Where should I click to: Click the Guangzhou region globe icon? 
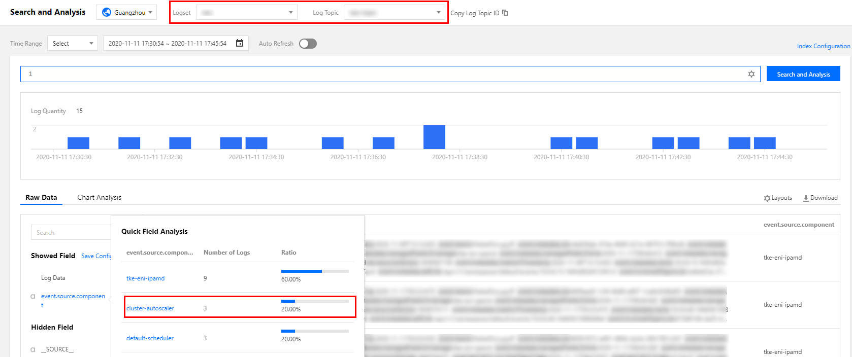click(107, 12)
